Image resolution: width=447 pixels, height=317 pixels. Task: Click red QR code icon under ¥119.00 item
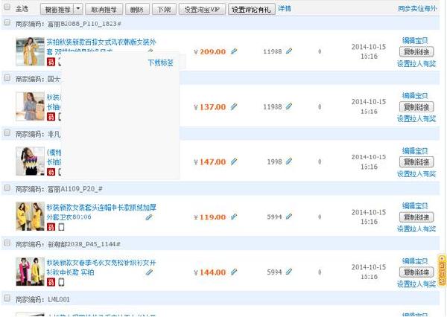pyautogui.click(x=51, y=227)
